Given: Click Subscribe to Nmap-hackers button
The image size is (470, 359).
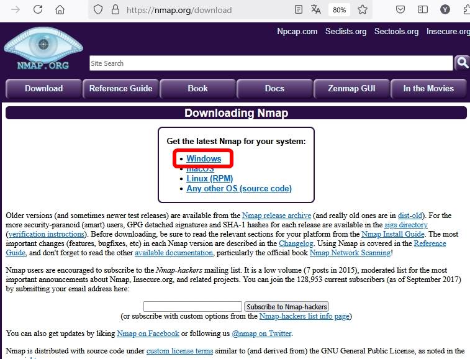Looking at the screenshot, I should (x=287, y=306).
